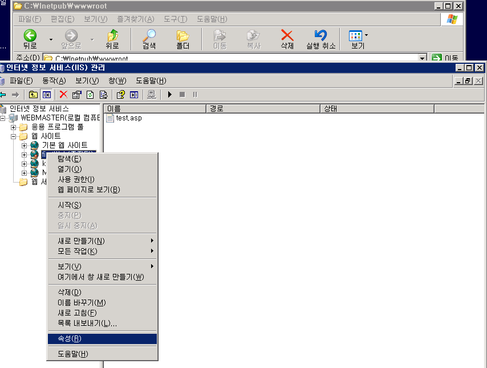Open 모든 작업(K) submenu in context menu
Screen dimensions: 487x368
(102, 251)
